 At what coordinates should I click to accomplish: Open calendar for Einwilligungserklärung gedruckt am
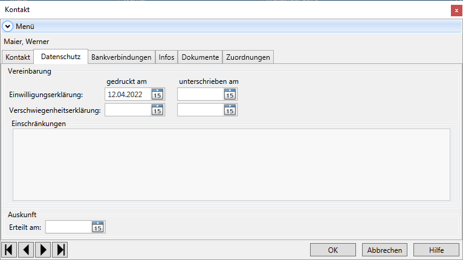pos(157,94)
